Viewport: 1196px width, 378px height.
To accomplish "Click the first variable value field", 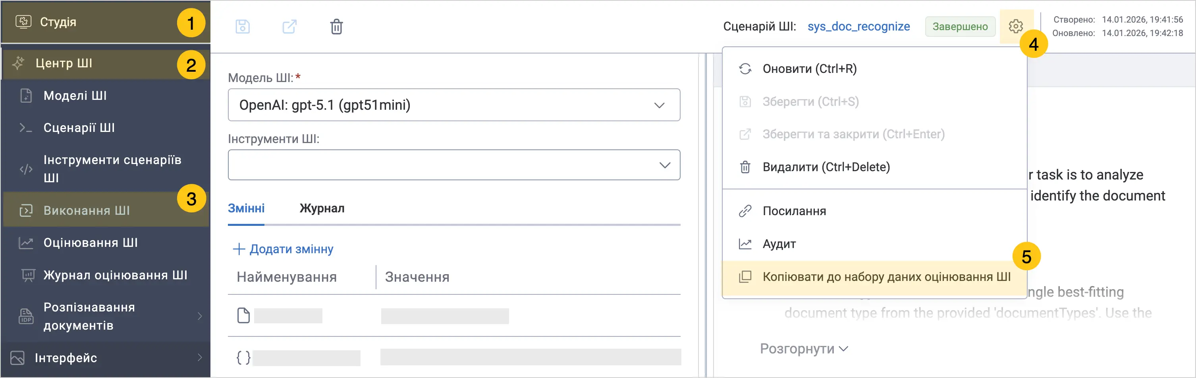I will click(445, 316).
